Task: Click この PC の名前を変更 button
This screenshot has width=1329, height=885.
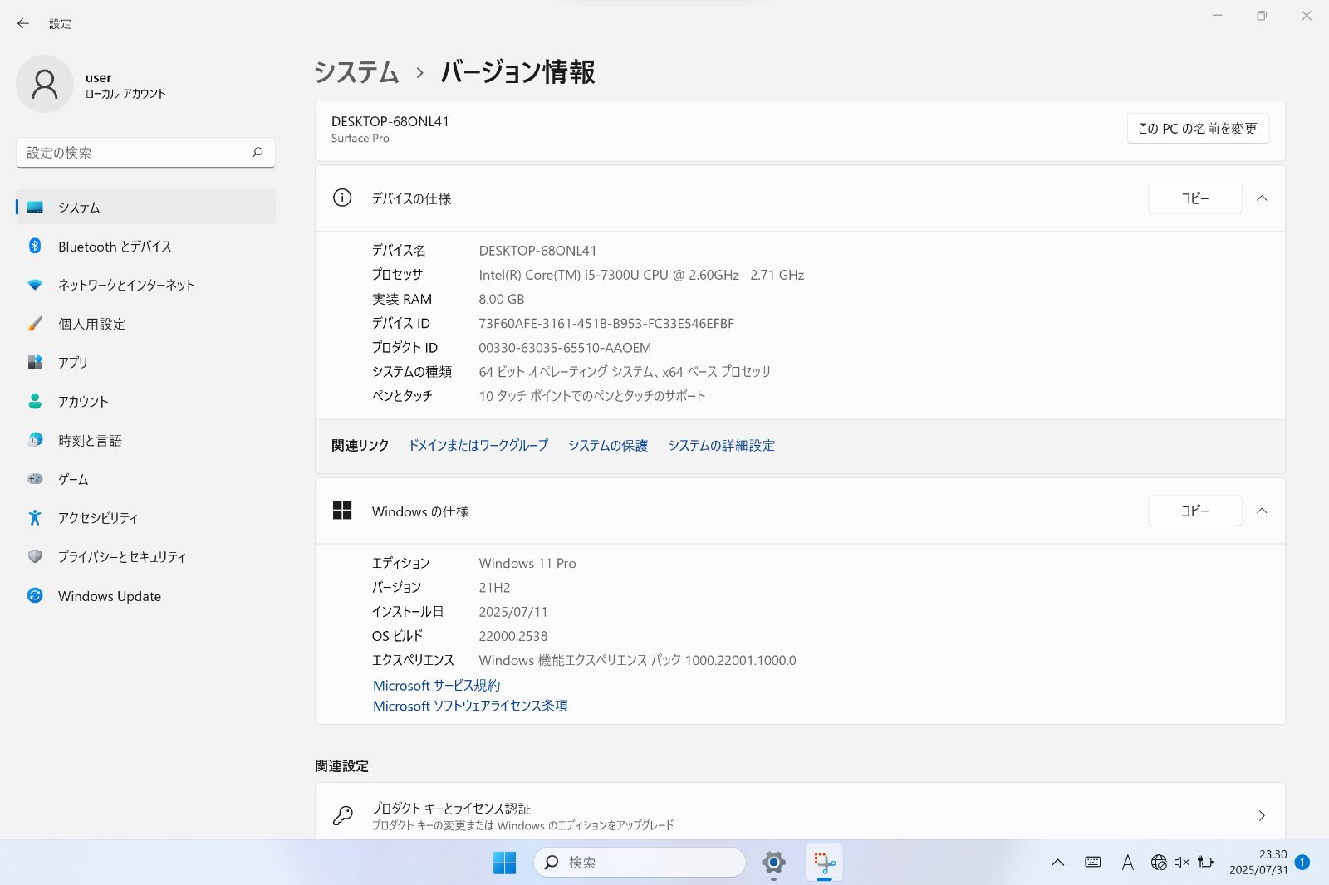Action: click(x=1197, y=129)
